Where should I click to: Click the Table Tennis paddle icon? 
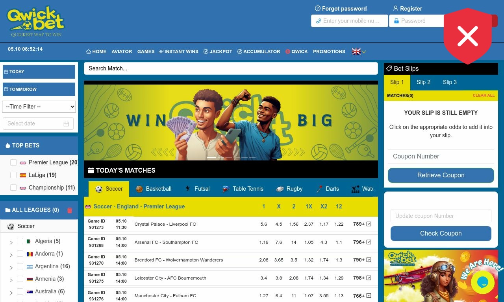coord(225,189)
